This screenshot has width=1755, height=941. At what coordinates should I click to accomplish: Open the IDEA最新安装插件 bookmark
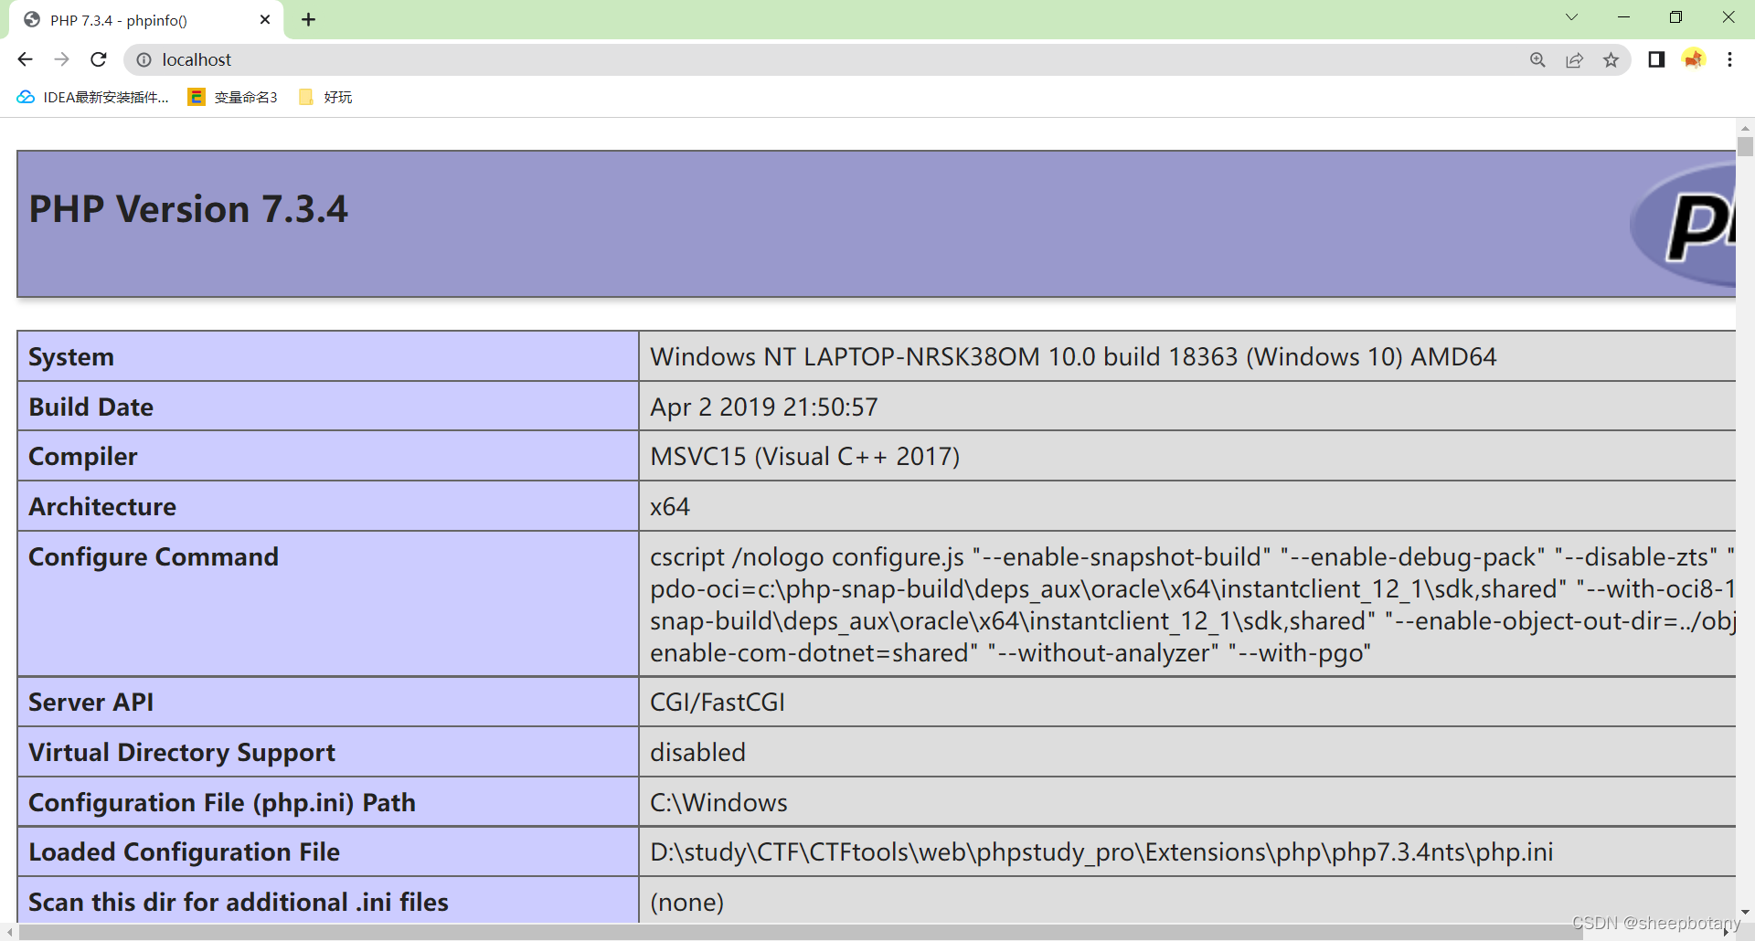click(93, 97)
